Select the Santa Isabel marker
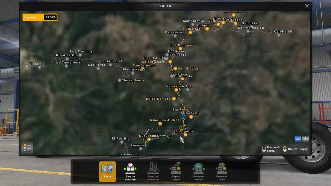This screenshot has height=186, width=331. (x=110, y=65)
